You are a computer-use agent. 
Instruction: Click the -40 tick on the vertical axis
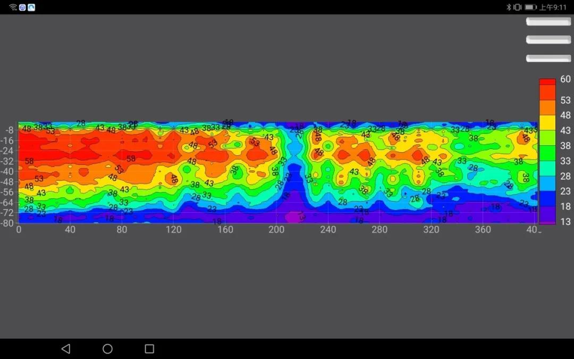pyautogui.click(x=8, y=171)
